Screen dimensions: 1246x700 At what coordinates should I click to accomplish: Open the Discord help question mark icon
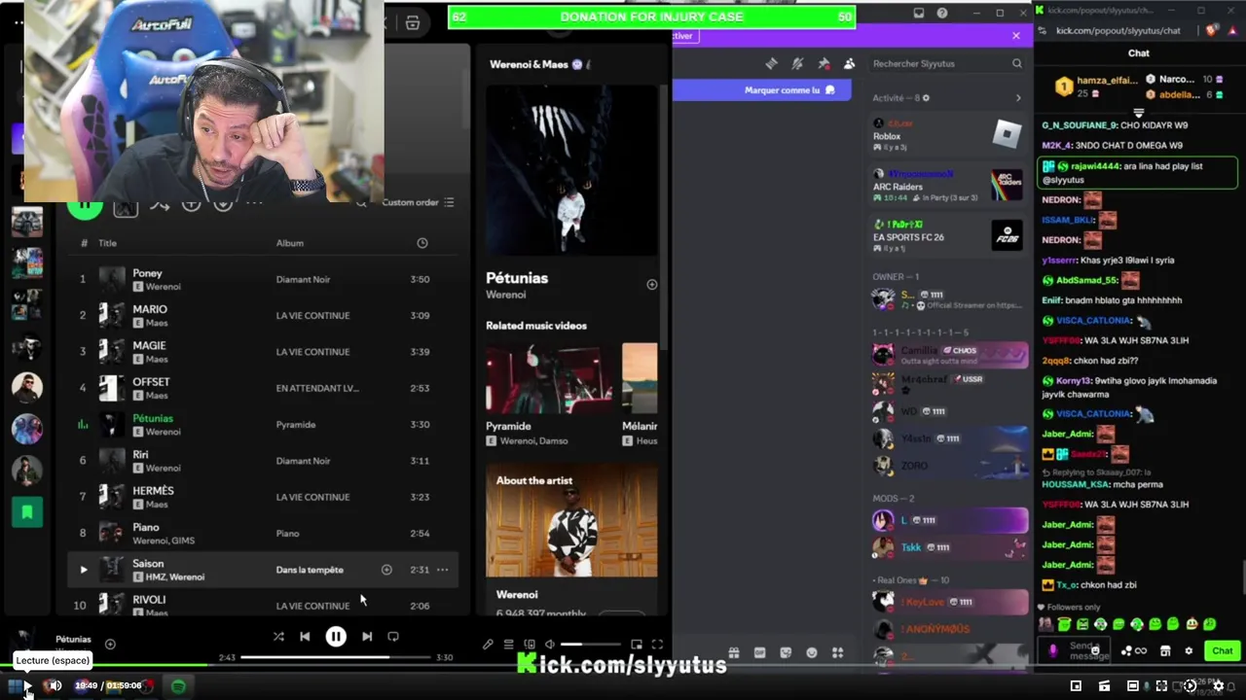point(942,14)
